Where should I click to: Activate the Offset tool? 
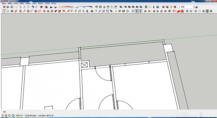coord(63,11)
